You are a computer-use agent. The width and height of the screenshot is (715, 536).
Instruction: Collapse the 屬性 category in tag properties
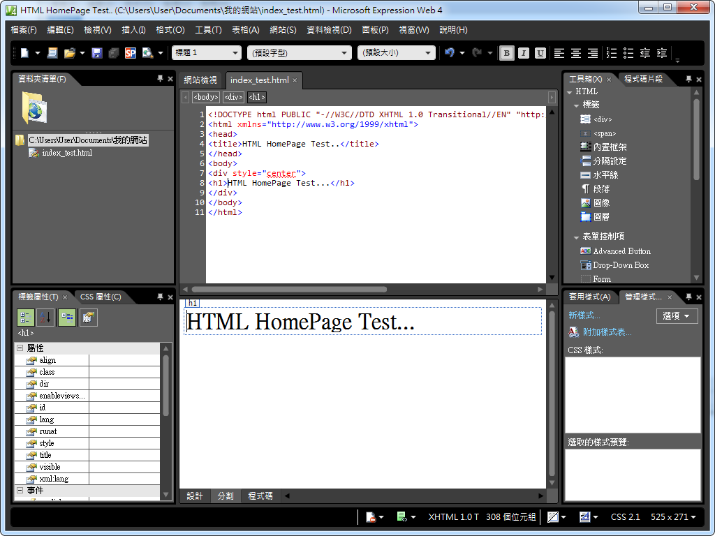point(20,348)
